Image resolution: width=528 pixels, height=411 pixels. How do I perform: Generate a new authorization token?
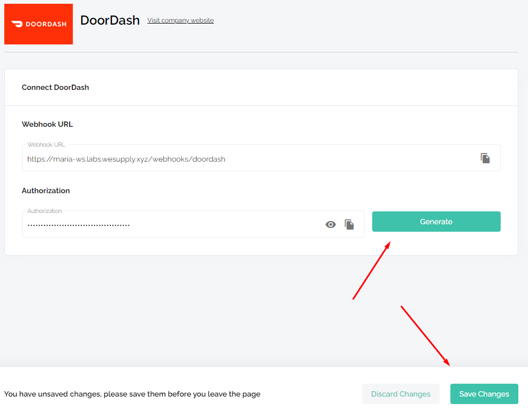(x=436, y=222)
